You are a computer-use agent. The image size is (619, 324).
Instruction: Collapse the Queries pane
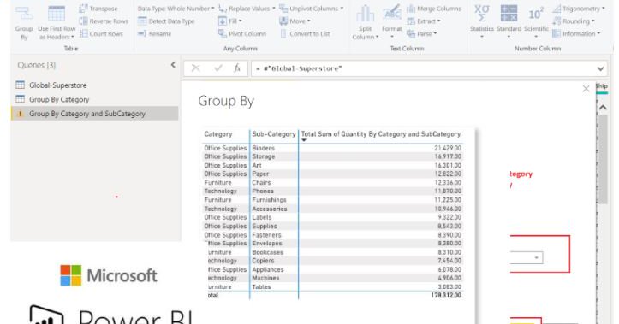tap(173, 65)
